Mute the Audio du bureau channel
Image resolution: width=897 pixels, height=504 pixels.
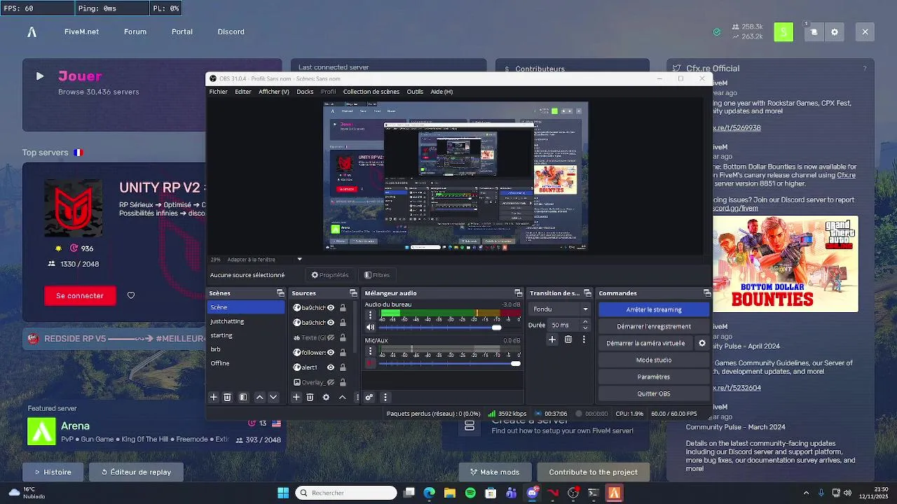371,327
